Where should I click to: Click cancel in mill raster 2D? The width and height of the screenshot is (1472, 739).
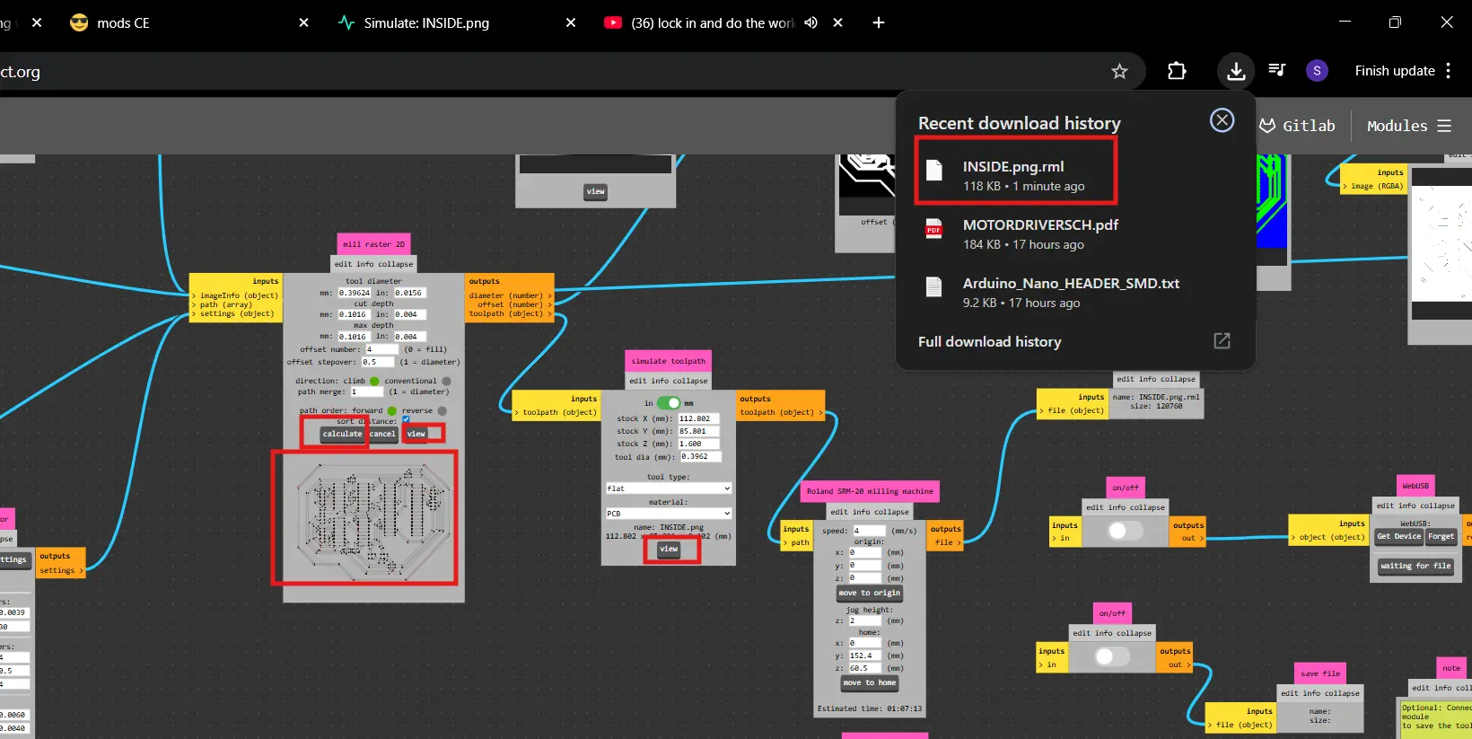(381, 434)
